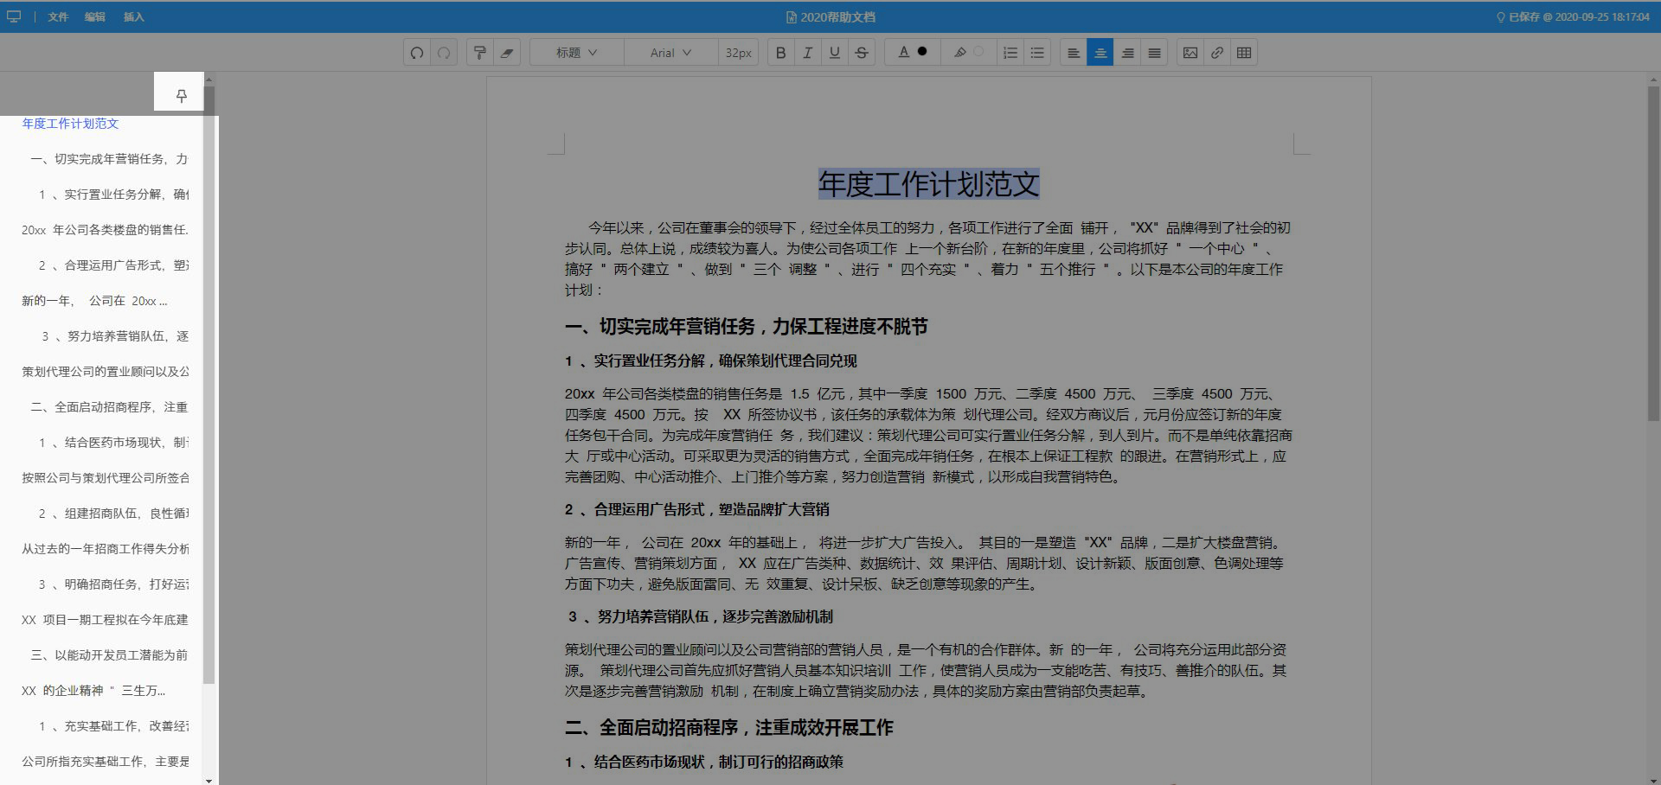Image resolution: width=1661 pixels, height=785 pixels.
Task: Open the 文件 menu
Action: pos(58,16)
